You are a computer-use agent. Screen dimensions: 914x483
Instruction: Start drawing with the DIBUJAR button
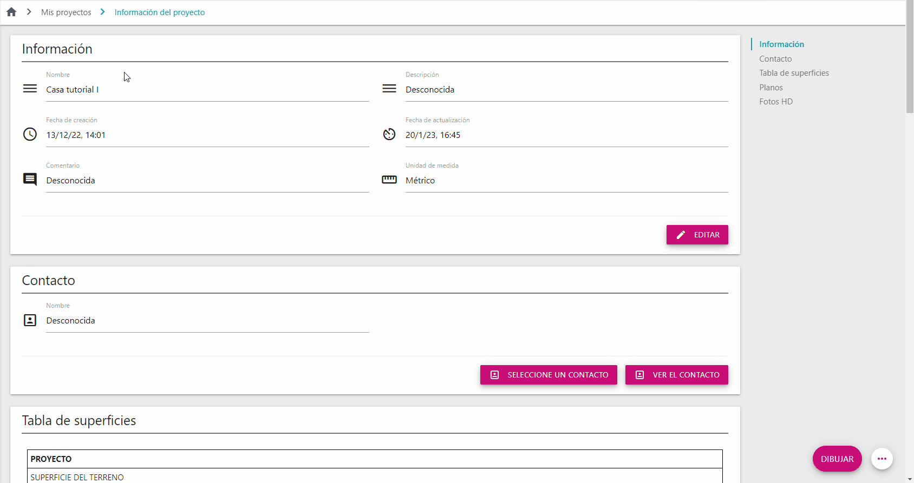[x=837, y=459]
